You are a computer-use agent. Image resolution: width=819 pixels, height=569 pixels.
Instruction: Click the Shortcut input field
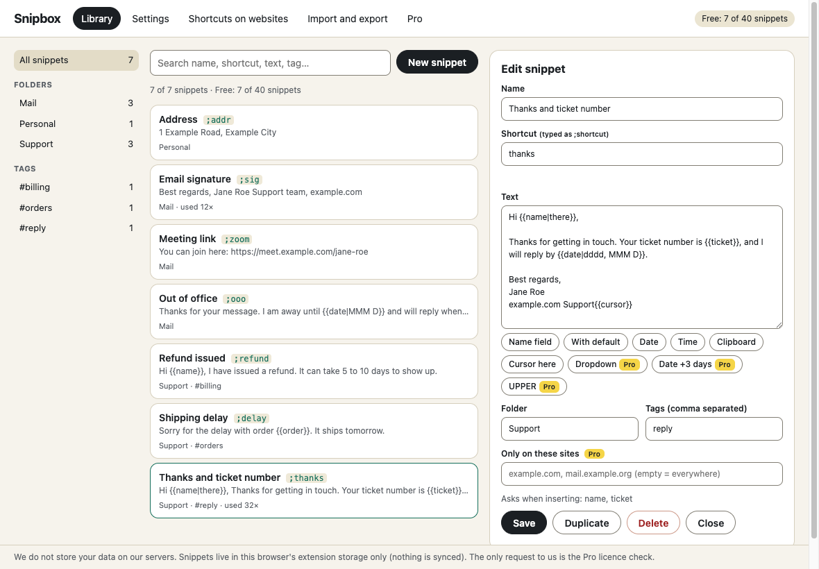click(642, 154)
